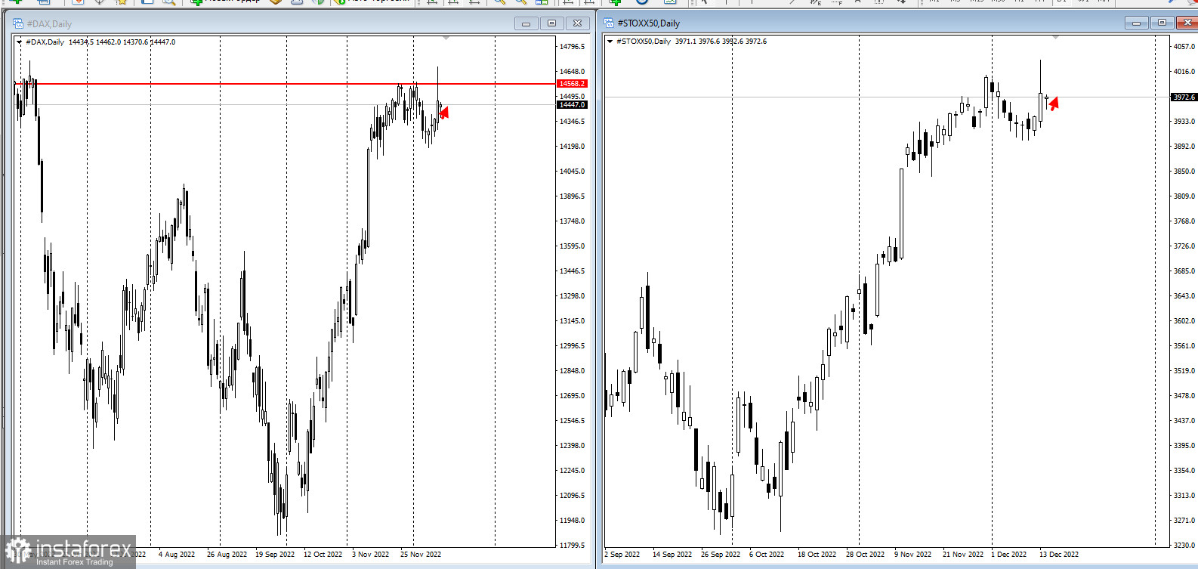Click the 28 Oct 2022 date label

point(865,555)
